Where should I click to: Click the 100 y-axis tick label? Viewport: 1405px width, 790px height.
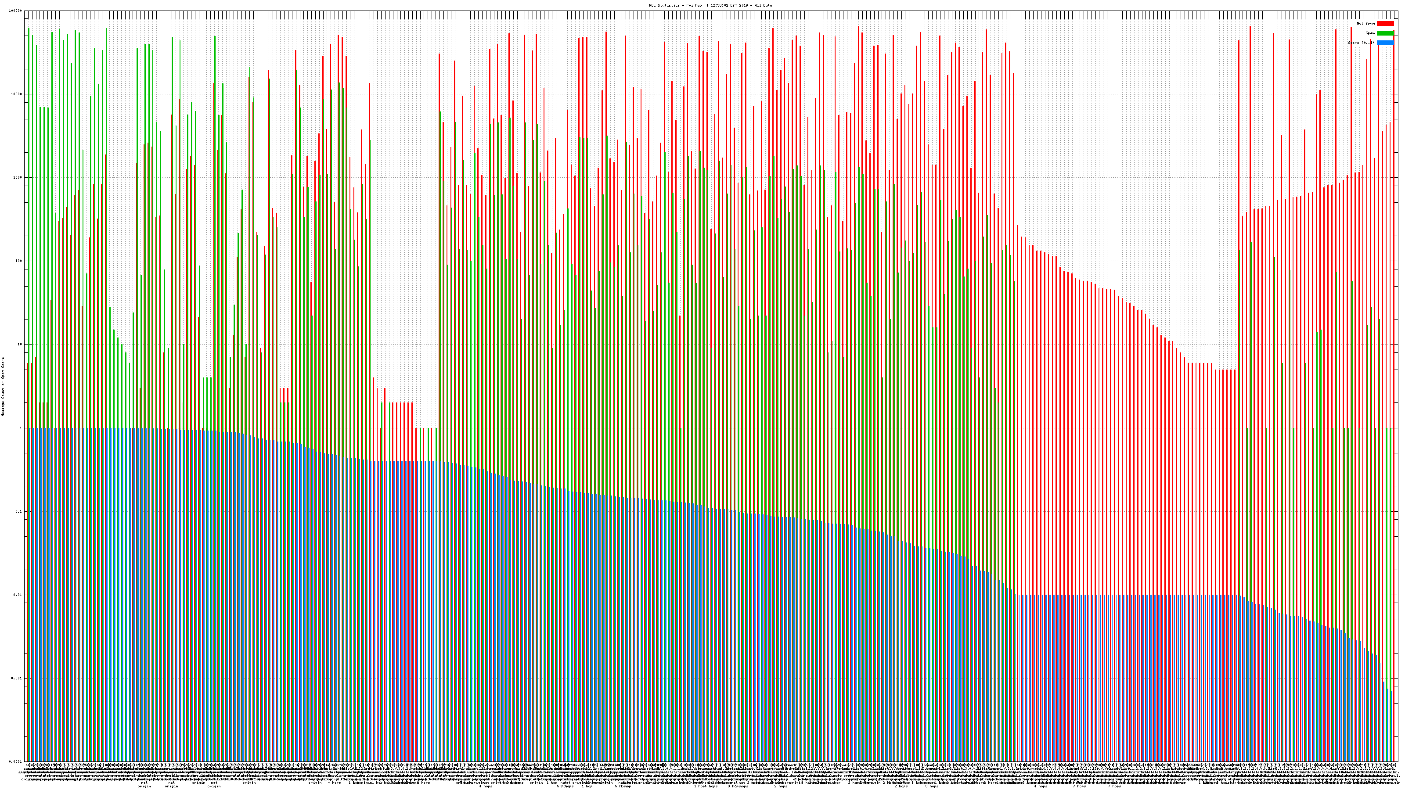(19, 261)
